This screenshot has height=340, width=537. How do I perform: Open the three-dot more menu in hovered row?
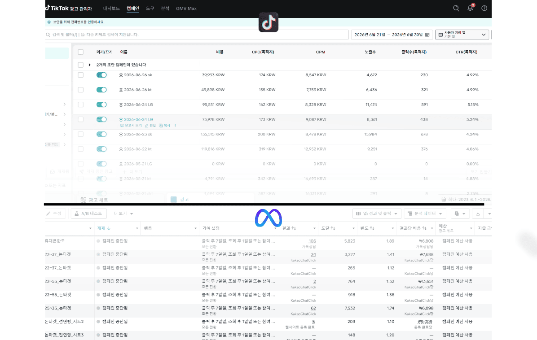click(x=176, y=126)
